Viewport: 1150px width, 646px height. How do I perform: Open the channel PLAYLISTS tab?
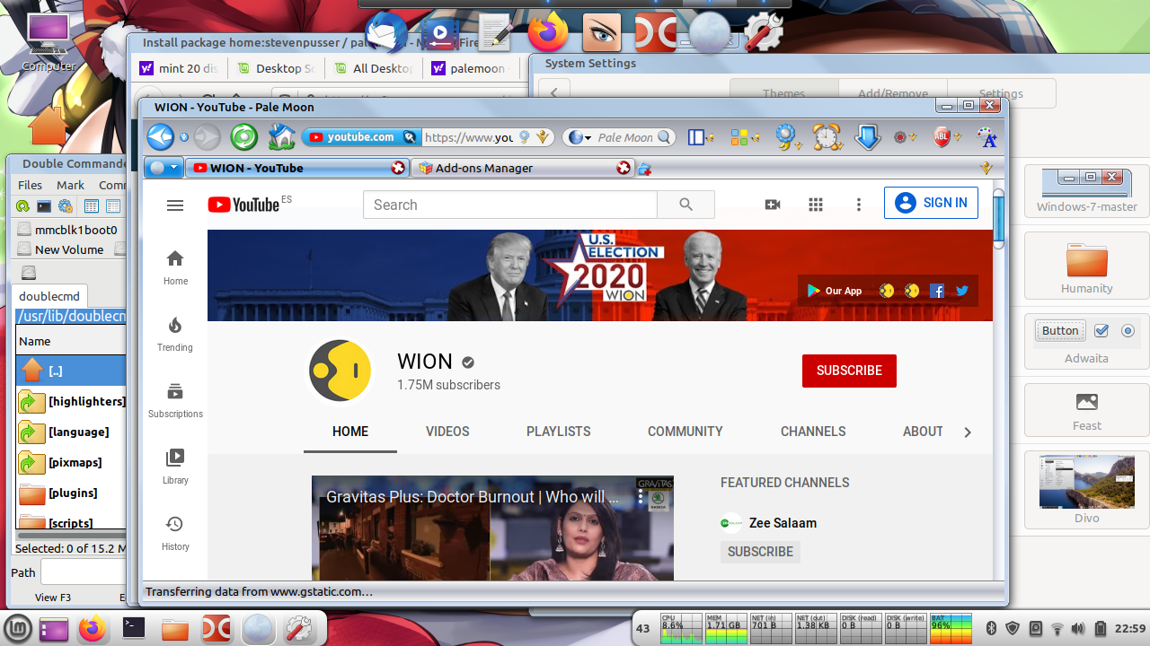558,432
